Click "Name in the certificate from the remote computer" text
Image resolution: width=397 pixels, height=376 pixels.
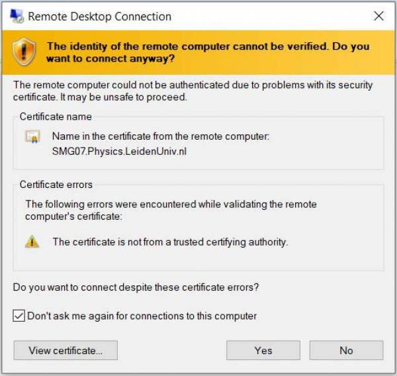pos(161,137)
